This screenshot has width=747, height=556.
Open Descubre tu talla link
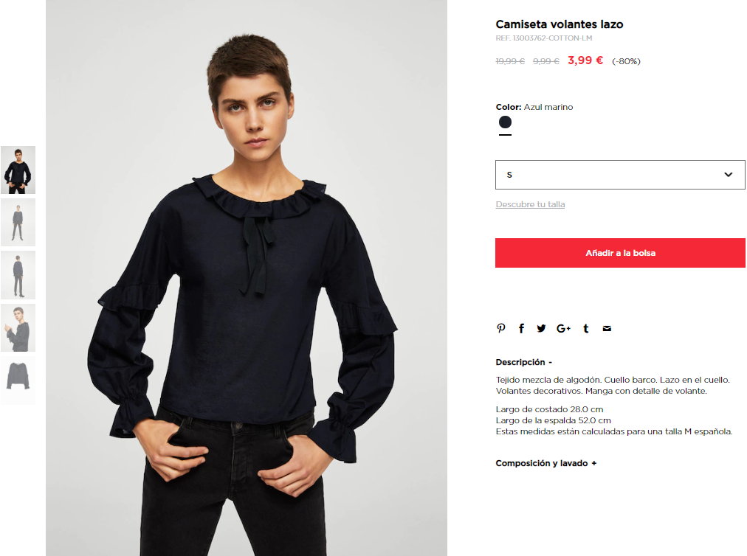click(x=530, y=204)
